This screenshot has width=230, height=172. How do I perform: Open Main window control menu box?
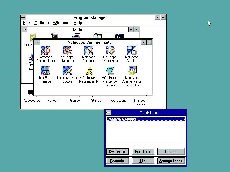click(x=24, y=30)
